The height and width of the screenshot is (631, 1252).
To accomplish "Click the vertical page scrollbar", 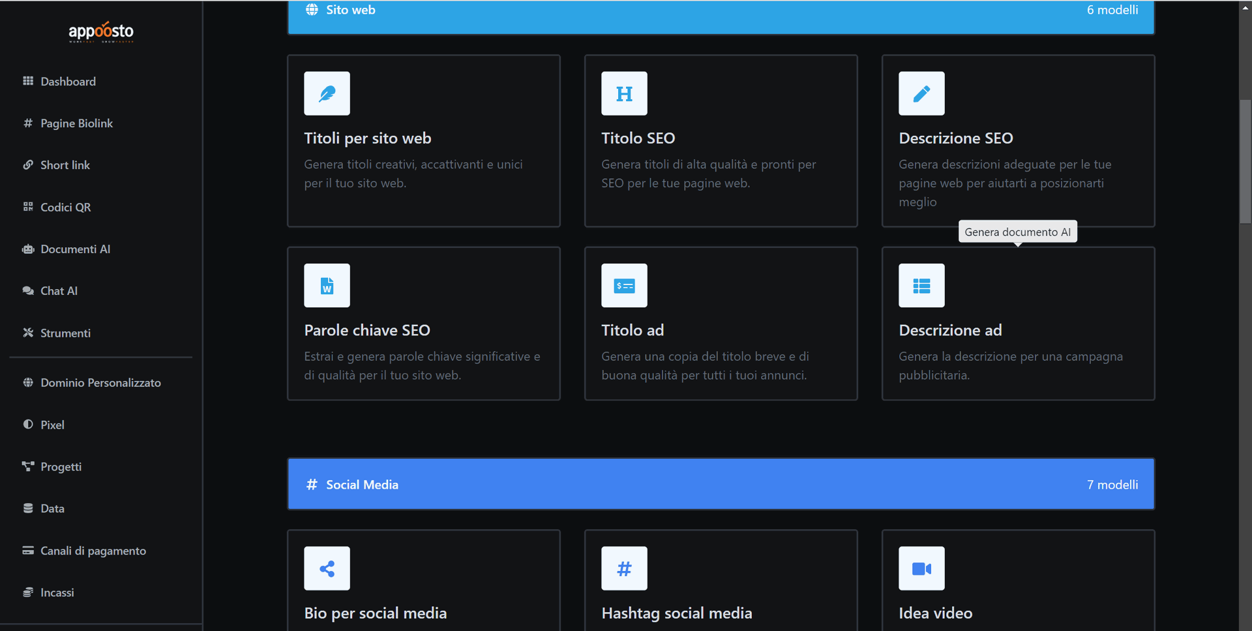I will pos(1245,163).
